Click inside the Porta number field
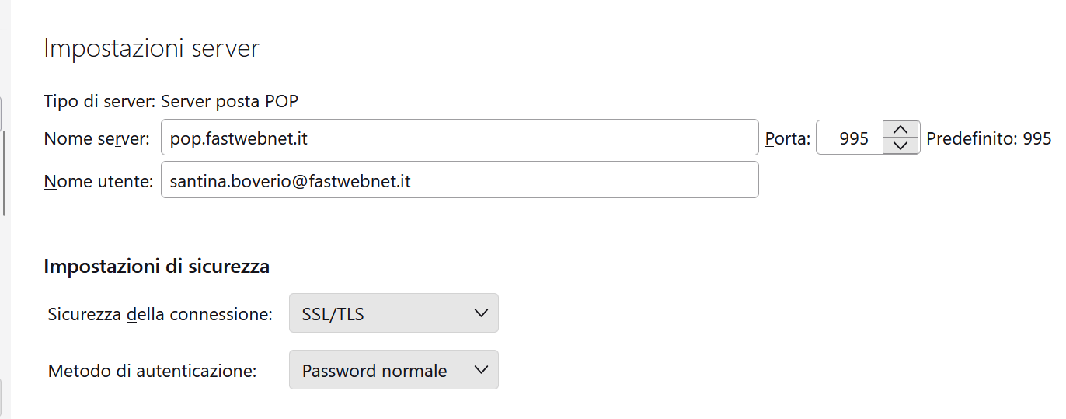Screen dimensions: 1066x419 click(x=851, y=138)
